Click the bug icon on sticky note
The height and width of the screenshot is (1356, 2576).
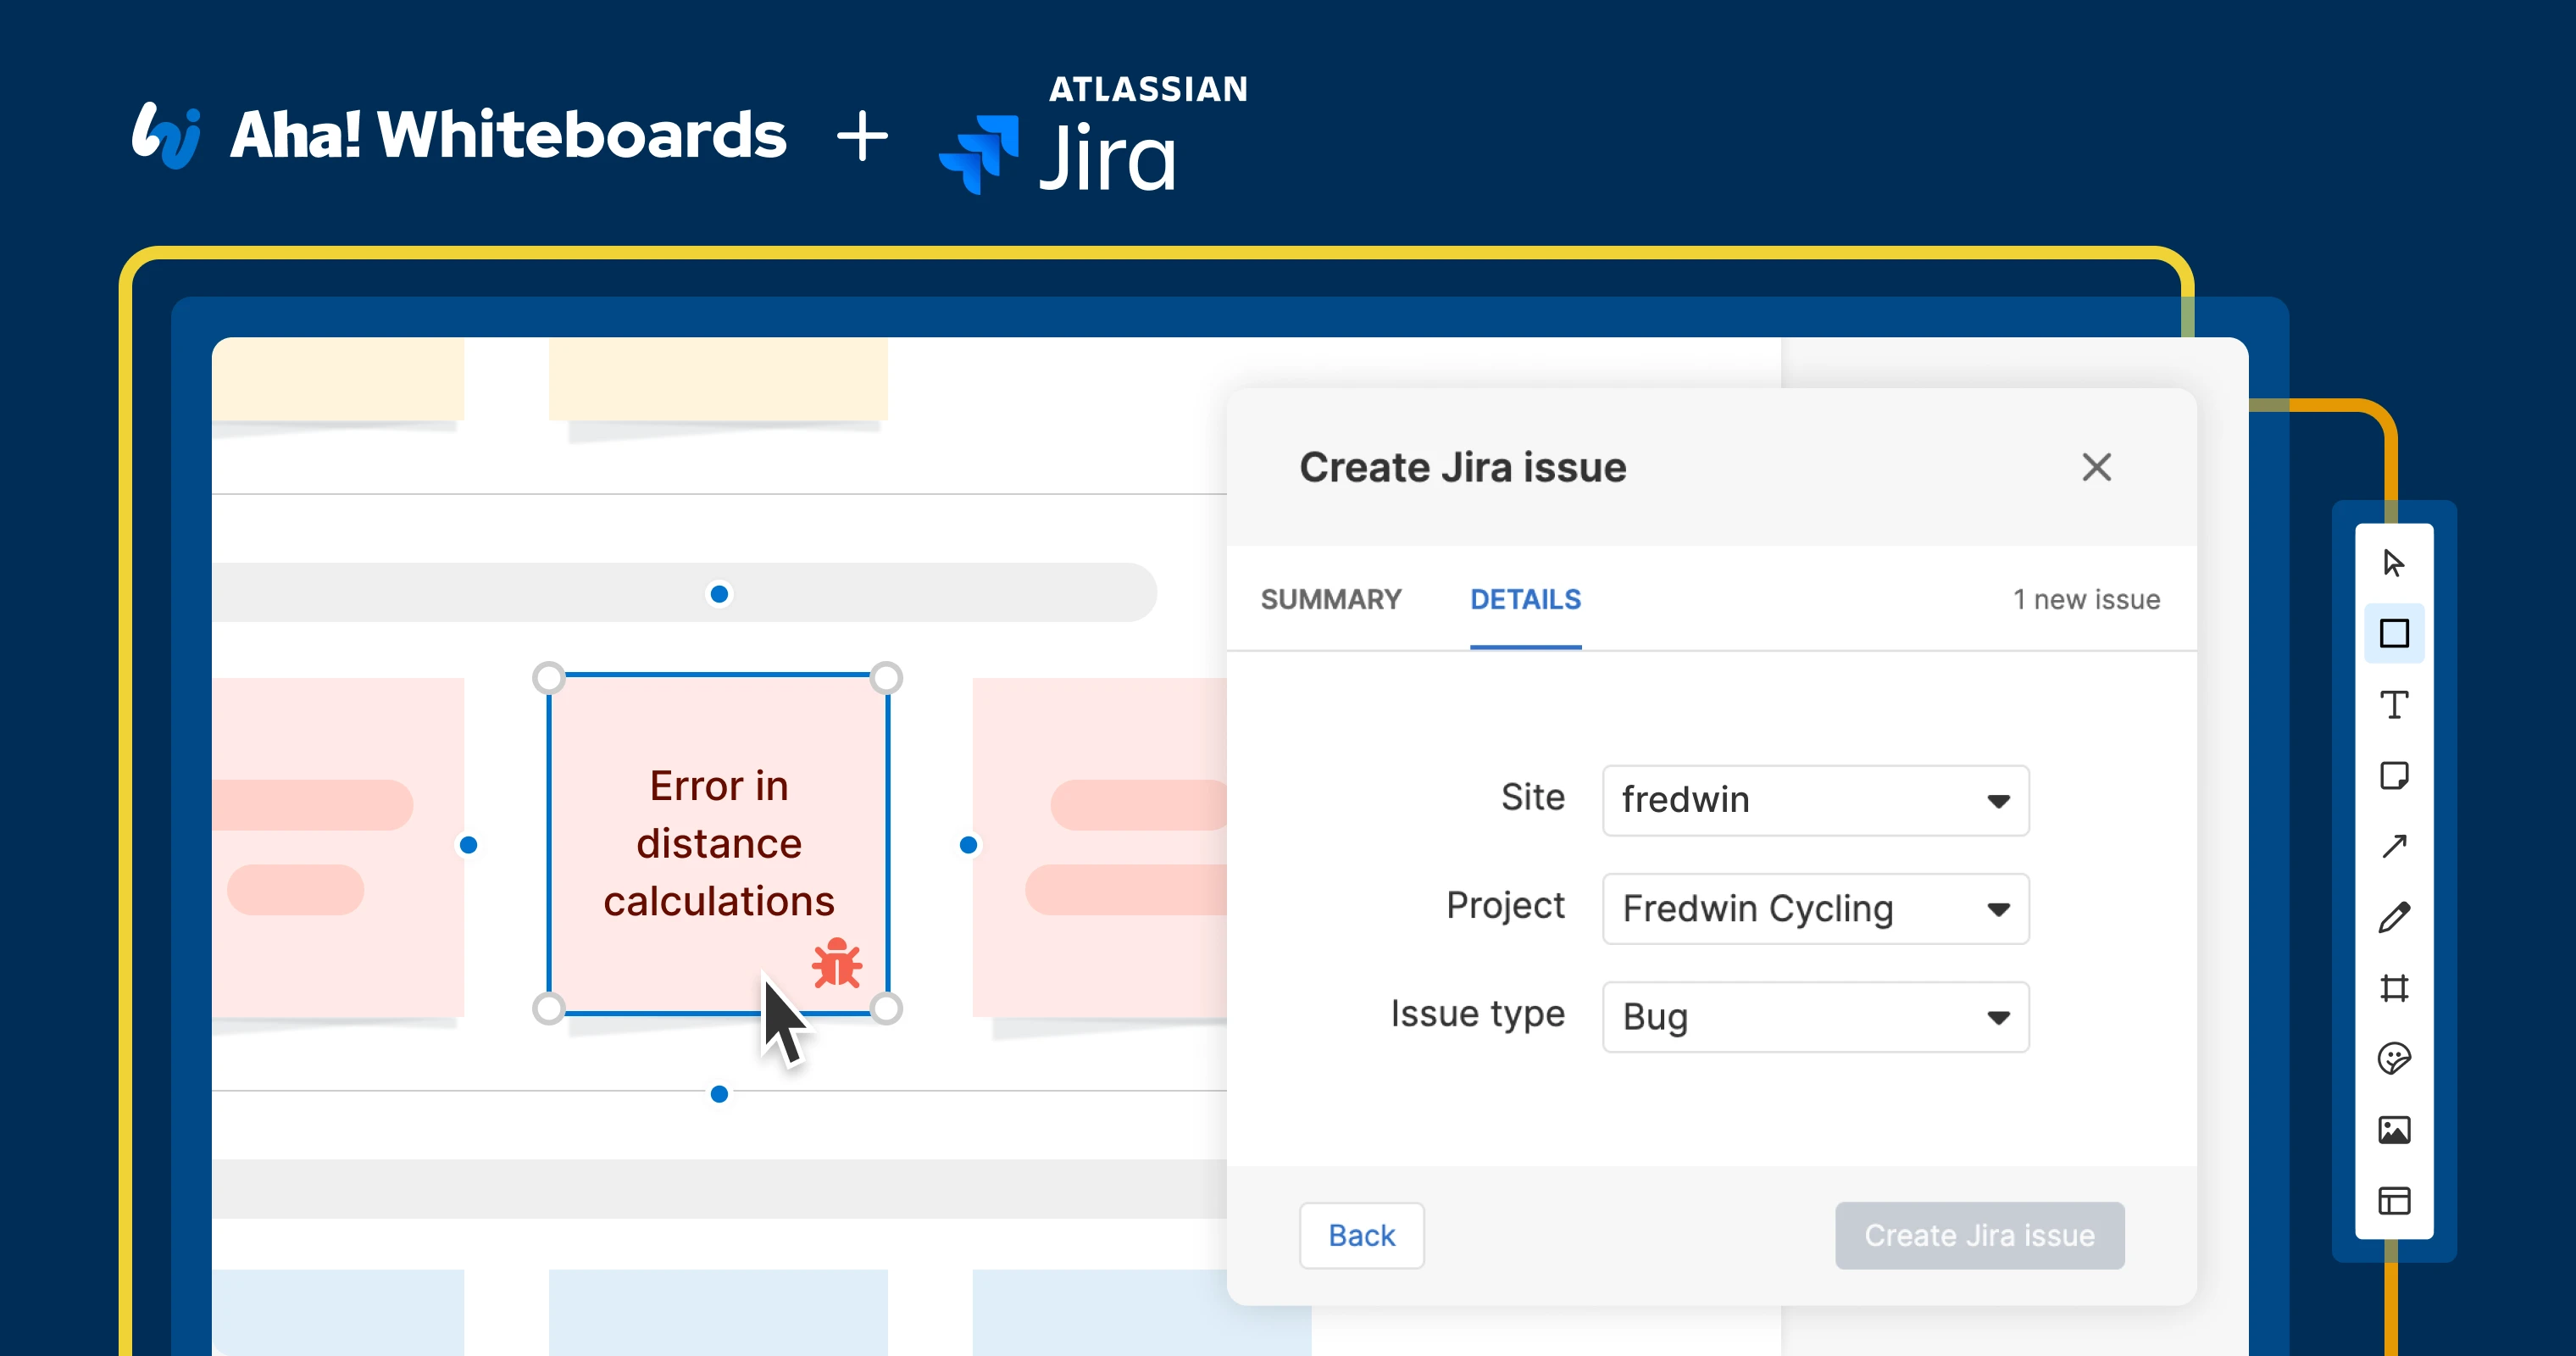coord(836,964)
